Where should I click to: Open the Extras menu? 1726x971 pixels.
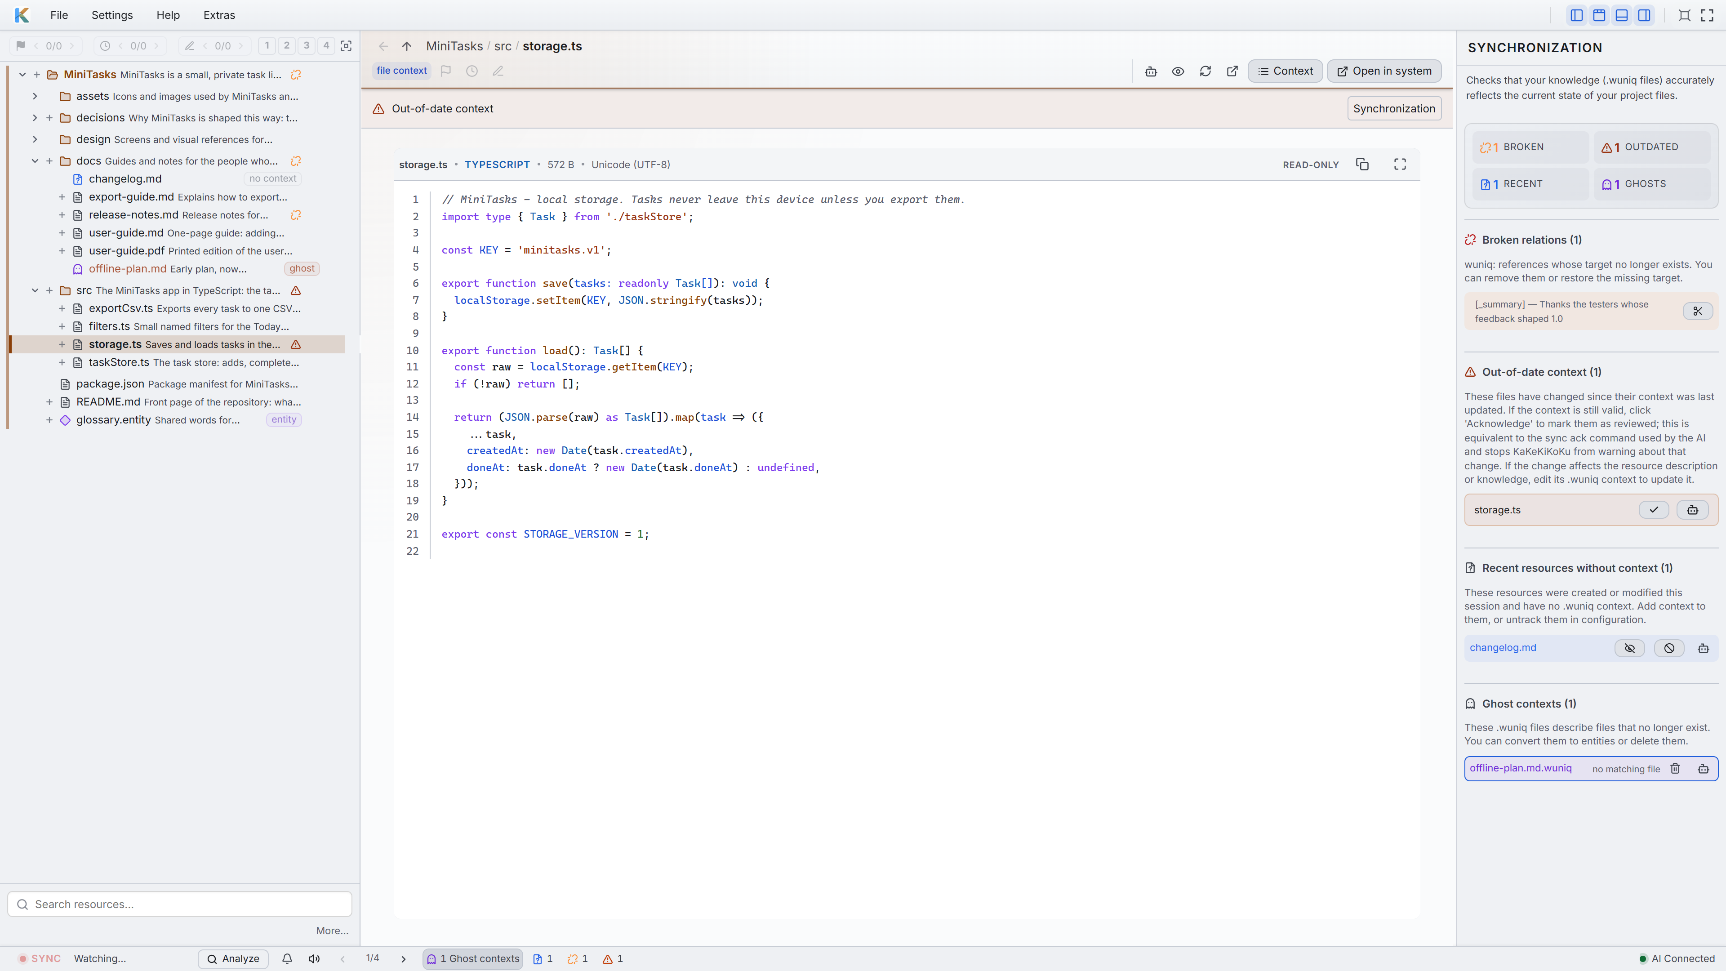[219, 15]
